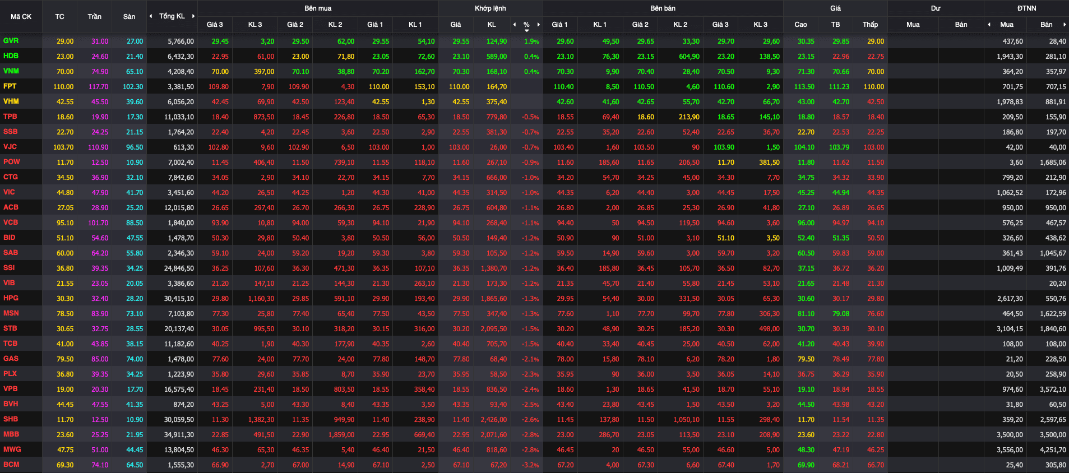Screen dimensions: 1069x473
Task: Select the GAS ticker symbol
Action: click(11, 359)
